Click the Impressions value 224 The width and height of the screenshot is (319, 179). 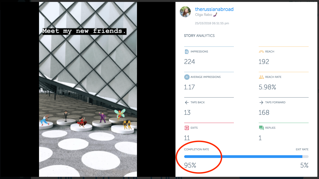click(189, 62)
